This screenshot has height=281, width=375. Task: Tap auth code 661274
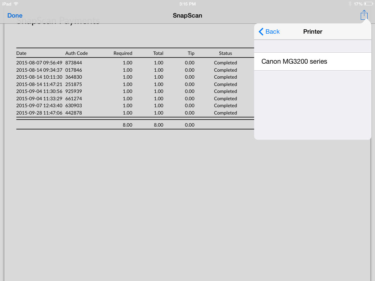click(x=74, y=98)
